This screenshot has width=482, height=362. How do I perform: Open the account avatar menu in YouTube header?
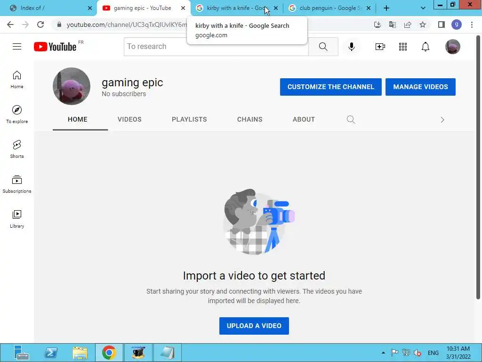point(452,47)
